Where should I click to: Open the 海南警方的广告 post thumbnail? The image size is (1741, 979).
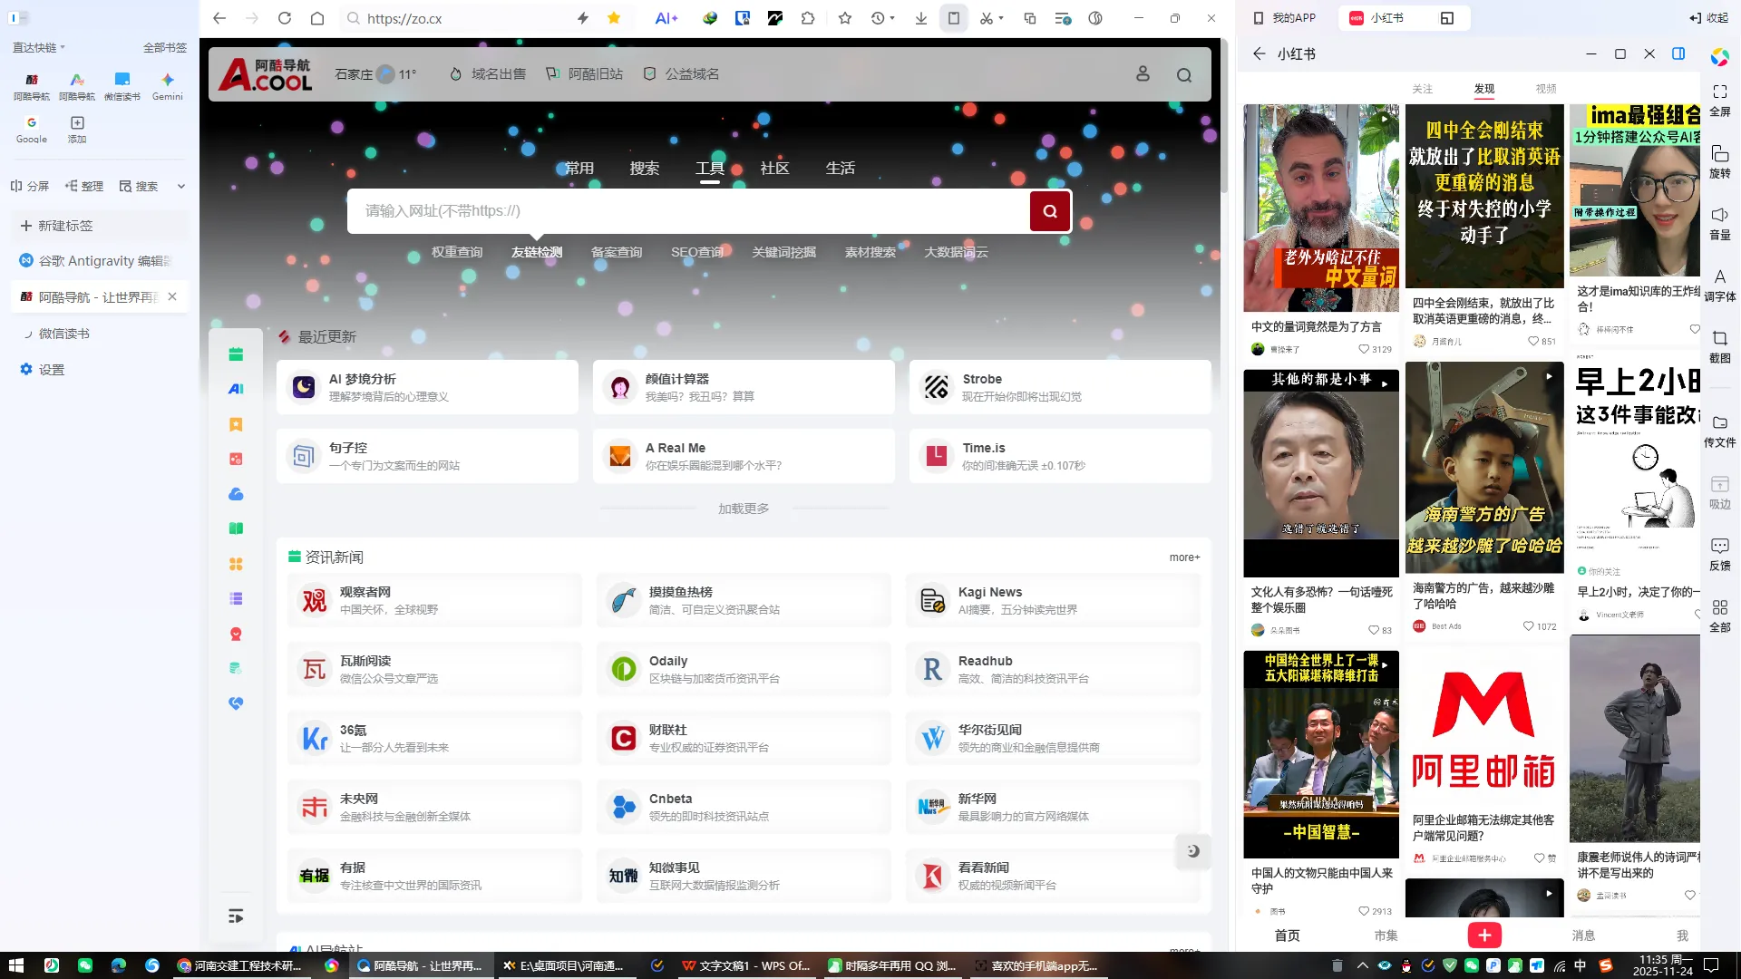[x=1484, y=467]
